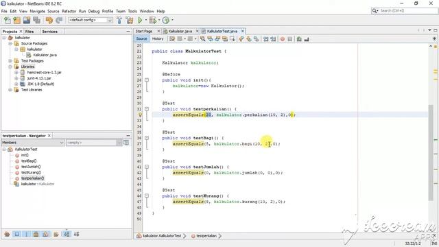Toggle Sort by Name in Navigator
The width and height of the screenshot is (439, 247).
point(67,234)
